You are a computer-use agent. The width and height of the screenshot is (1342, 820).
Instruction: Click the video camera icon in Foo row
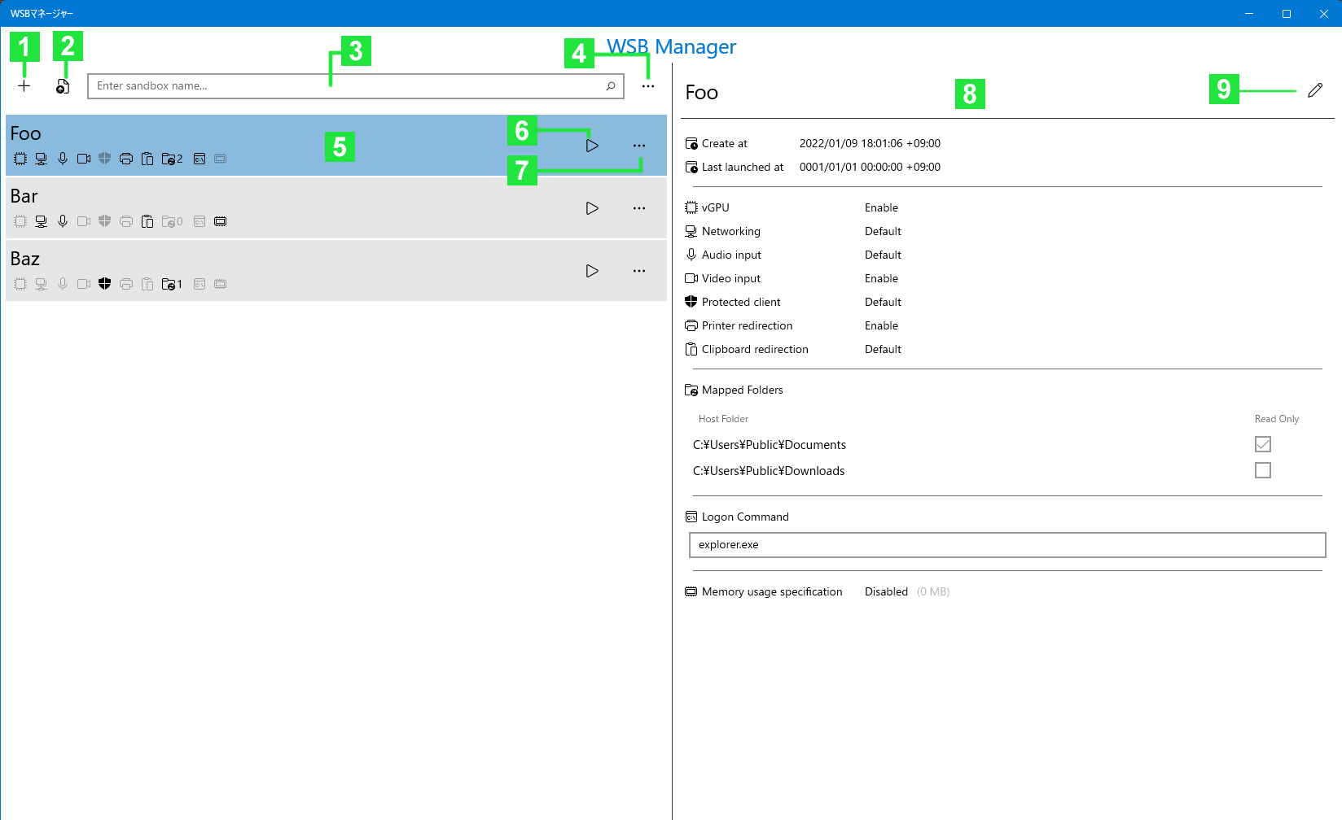(84, 159)
